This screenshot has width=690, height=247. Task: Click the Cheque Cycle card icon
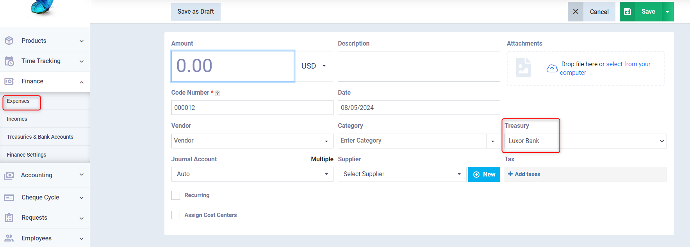[9, 198]
